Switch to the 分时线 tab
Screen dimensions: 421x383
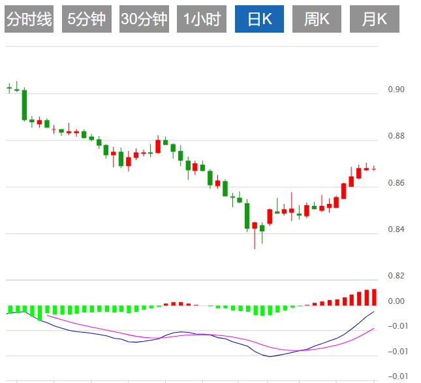click(x=29, y=20)
